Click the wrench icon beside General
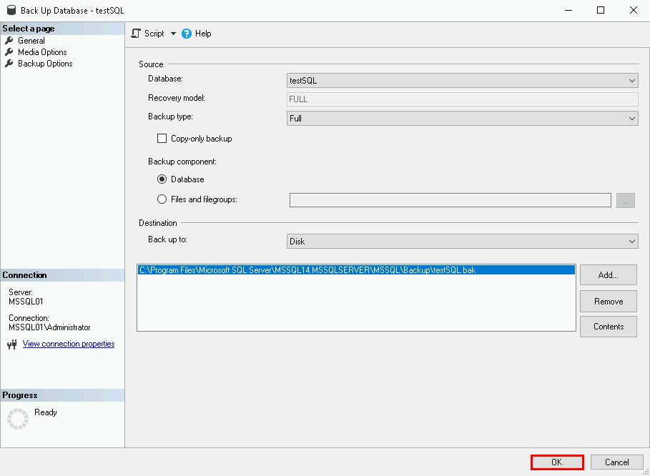This screenshot has height=476, width=650. tap(9, 41)
